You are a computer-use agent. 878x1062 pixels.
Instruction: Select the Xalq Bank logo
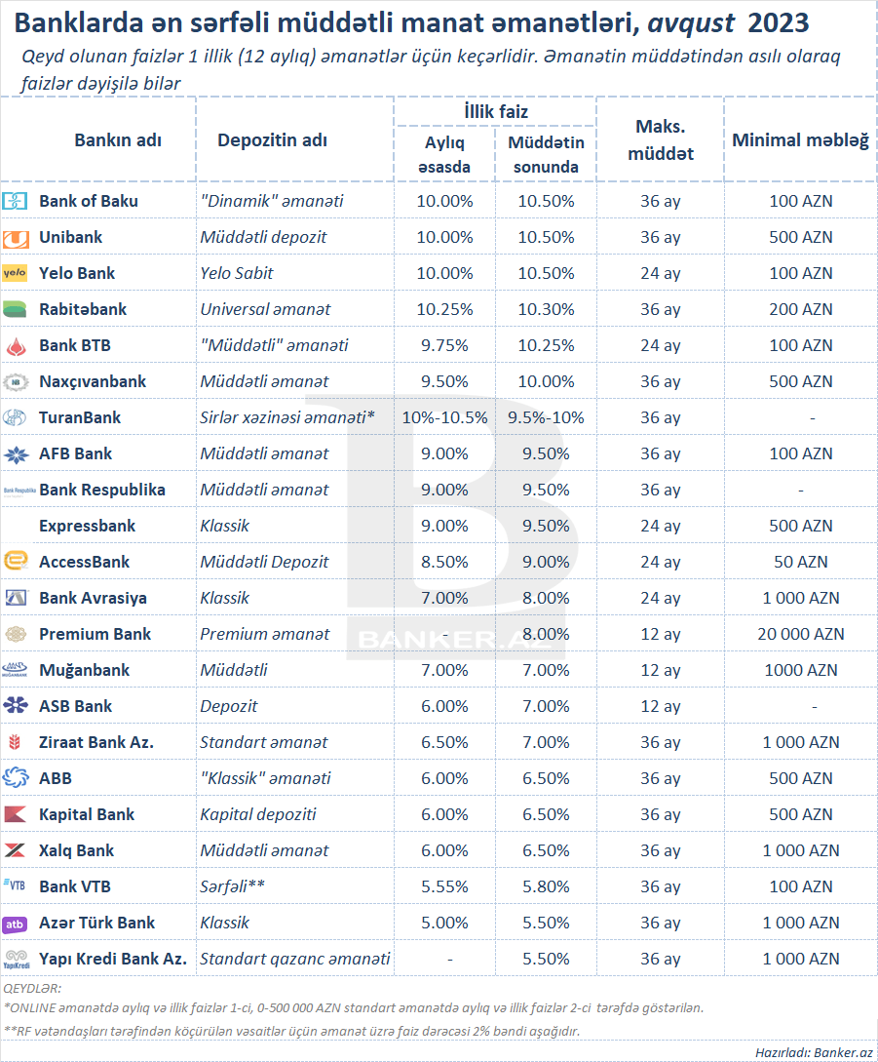[16, 850]
